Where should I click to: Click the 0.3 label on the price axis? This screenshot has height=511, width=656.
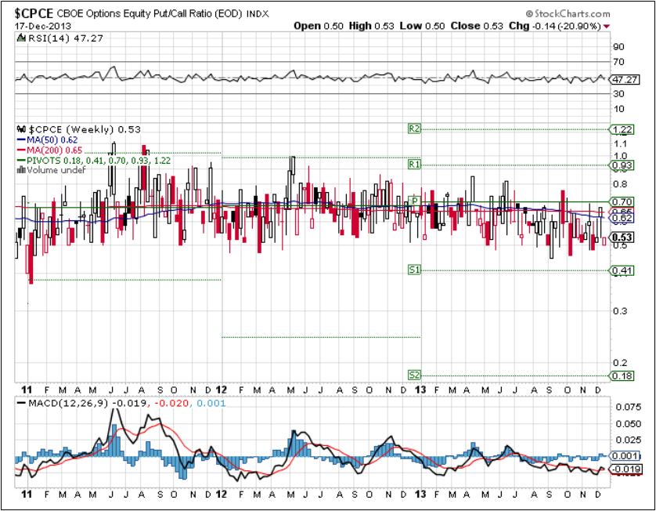tap(620, 311)
